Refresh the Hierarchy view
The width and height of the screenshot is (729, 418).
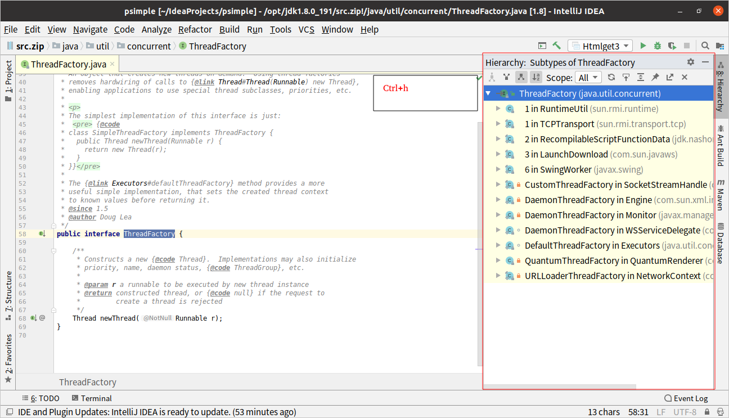click(x=611, y=78)
